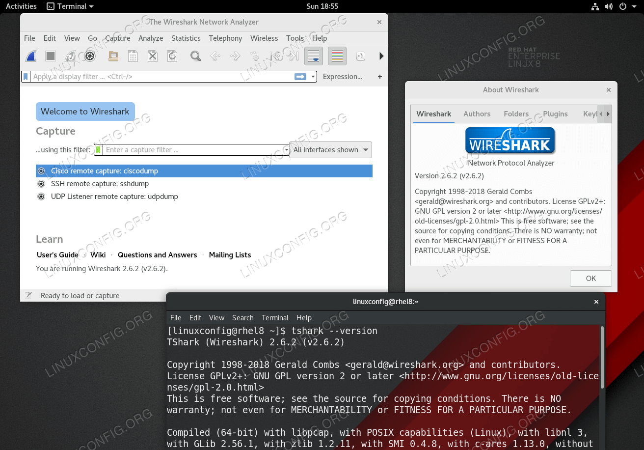Click the find packet magnifier icon
This screenshot has height=450, width=644.
point(196,56)
